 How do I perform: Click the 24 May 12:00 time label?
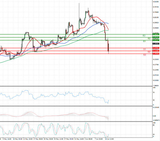click(58, 139)
